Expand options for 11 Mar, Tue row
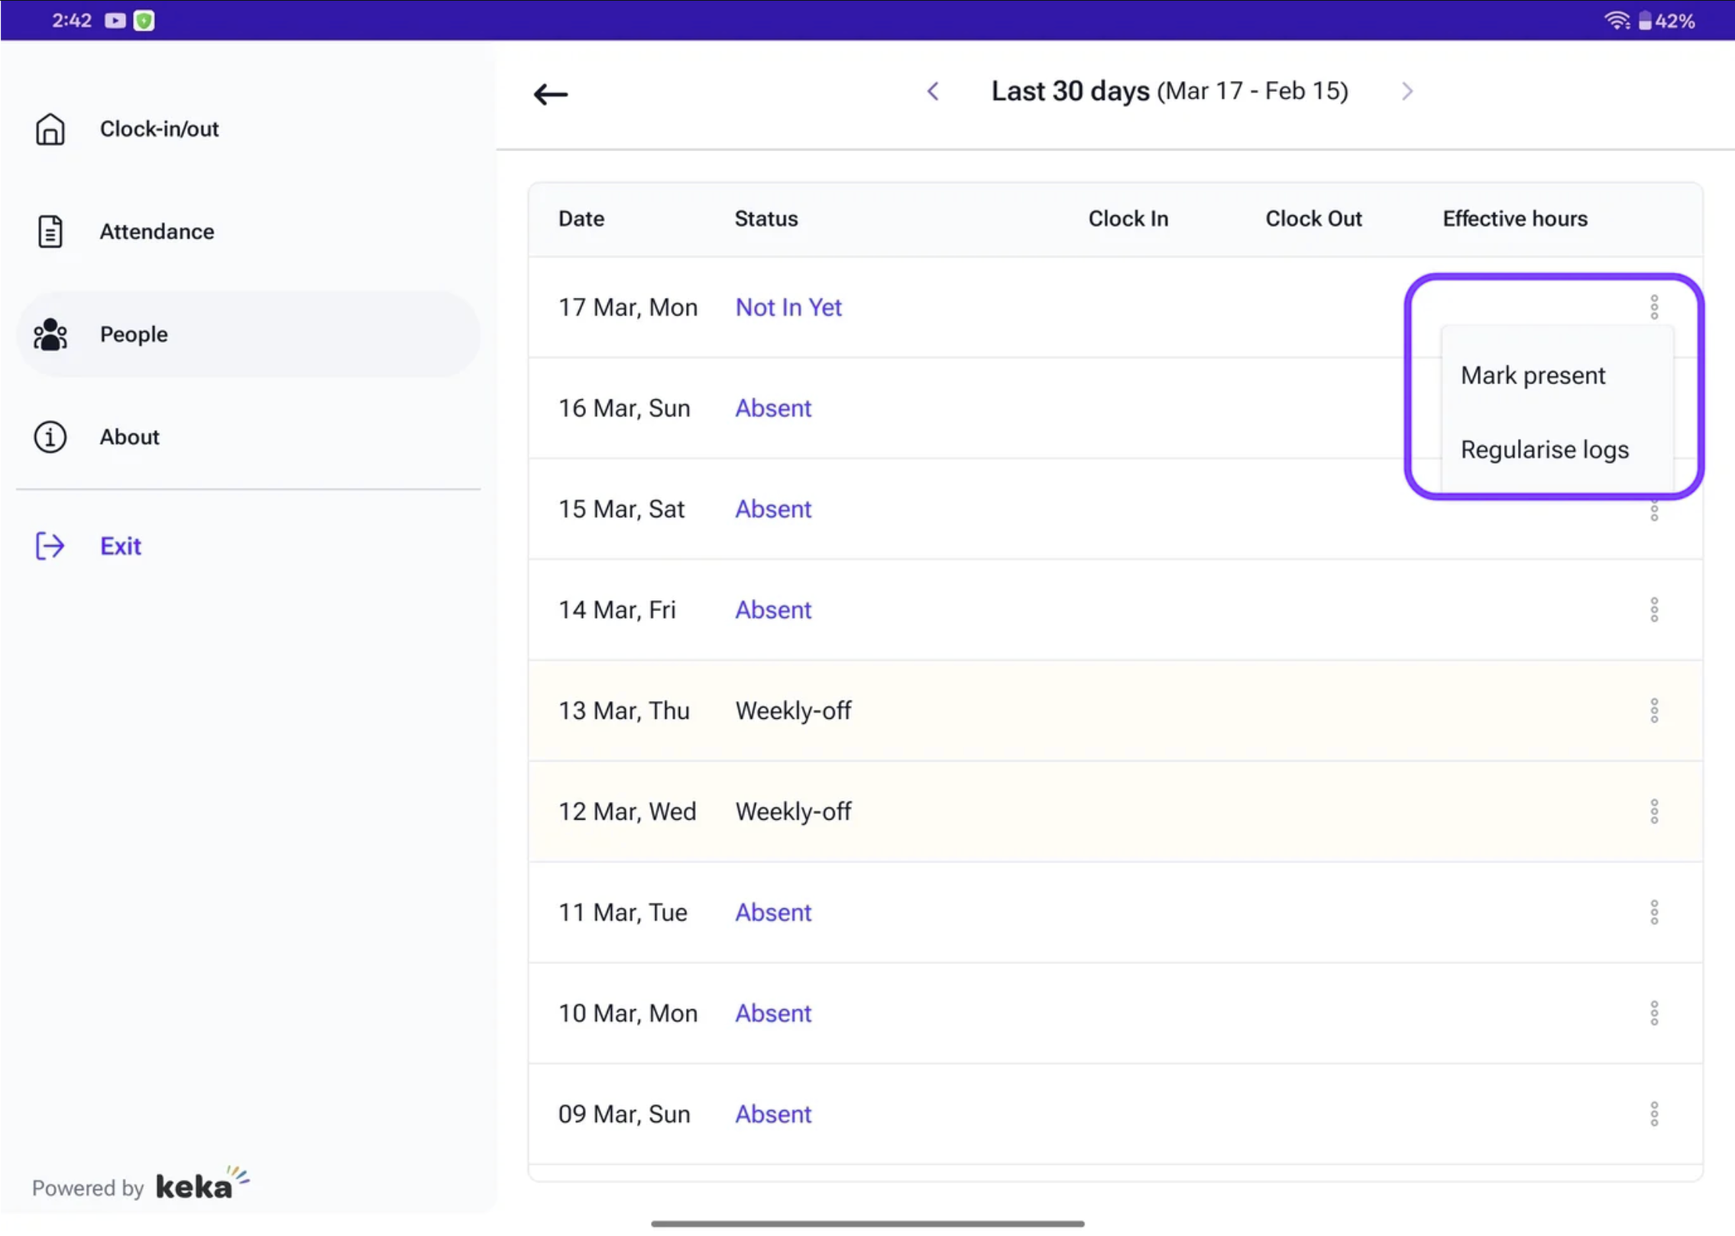This screenshot has height=1236, width=1735. tap(1653, 912)
